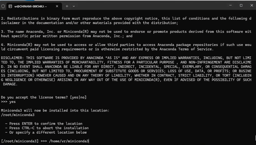This screenshot has height=145, width=256.
Task: Click the "[/root/miniconda3] >>>" prompt text
Action: [x=24, y=141]
